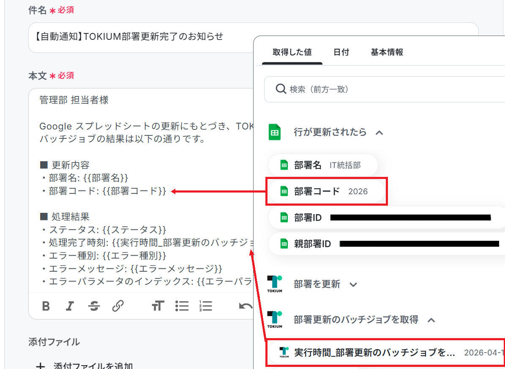Insert a link with the chain icon
Image resolution: width=505 pixels, height=369 pixels.
pos(118,306)
